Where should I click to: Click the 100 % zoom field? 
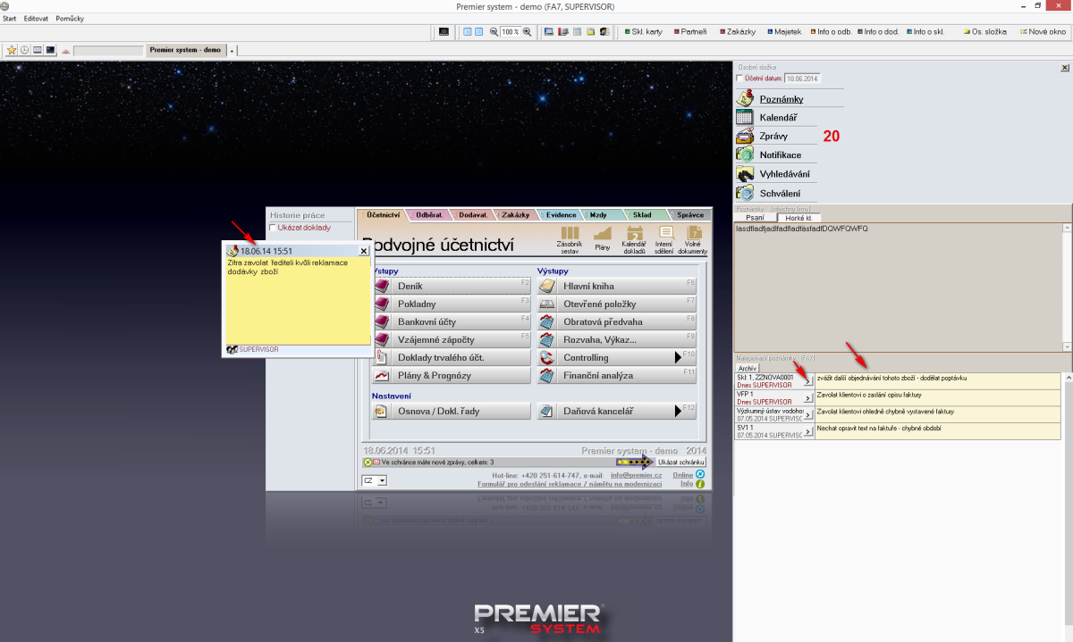tap(510, 32)
